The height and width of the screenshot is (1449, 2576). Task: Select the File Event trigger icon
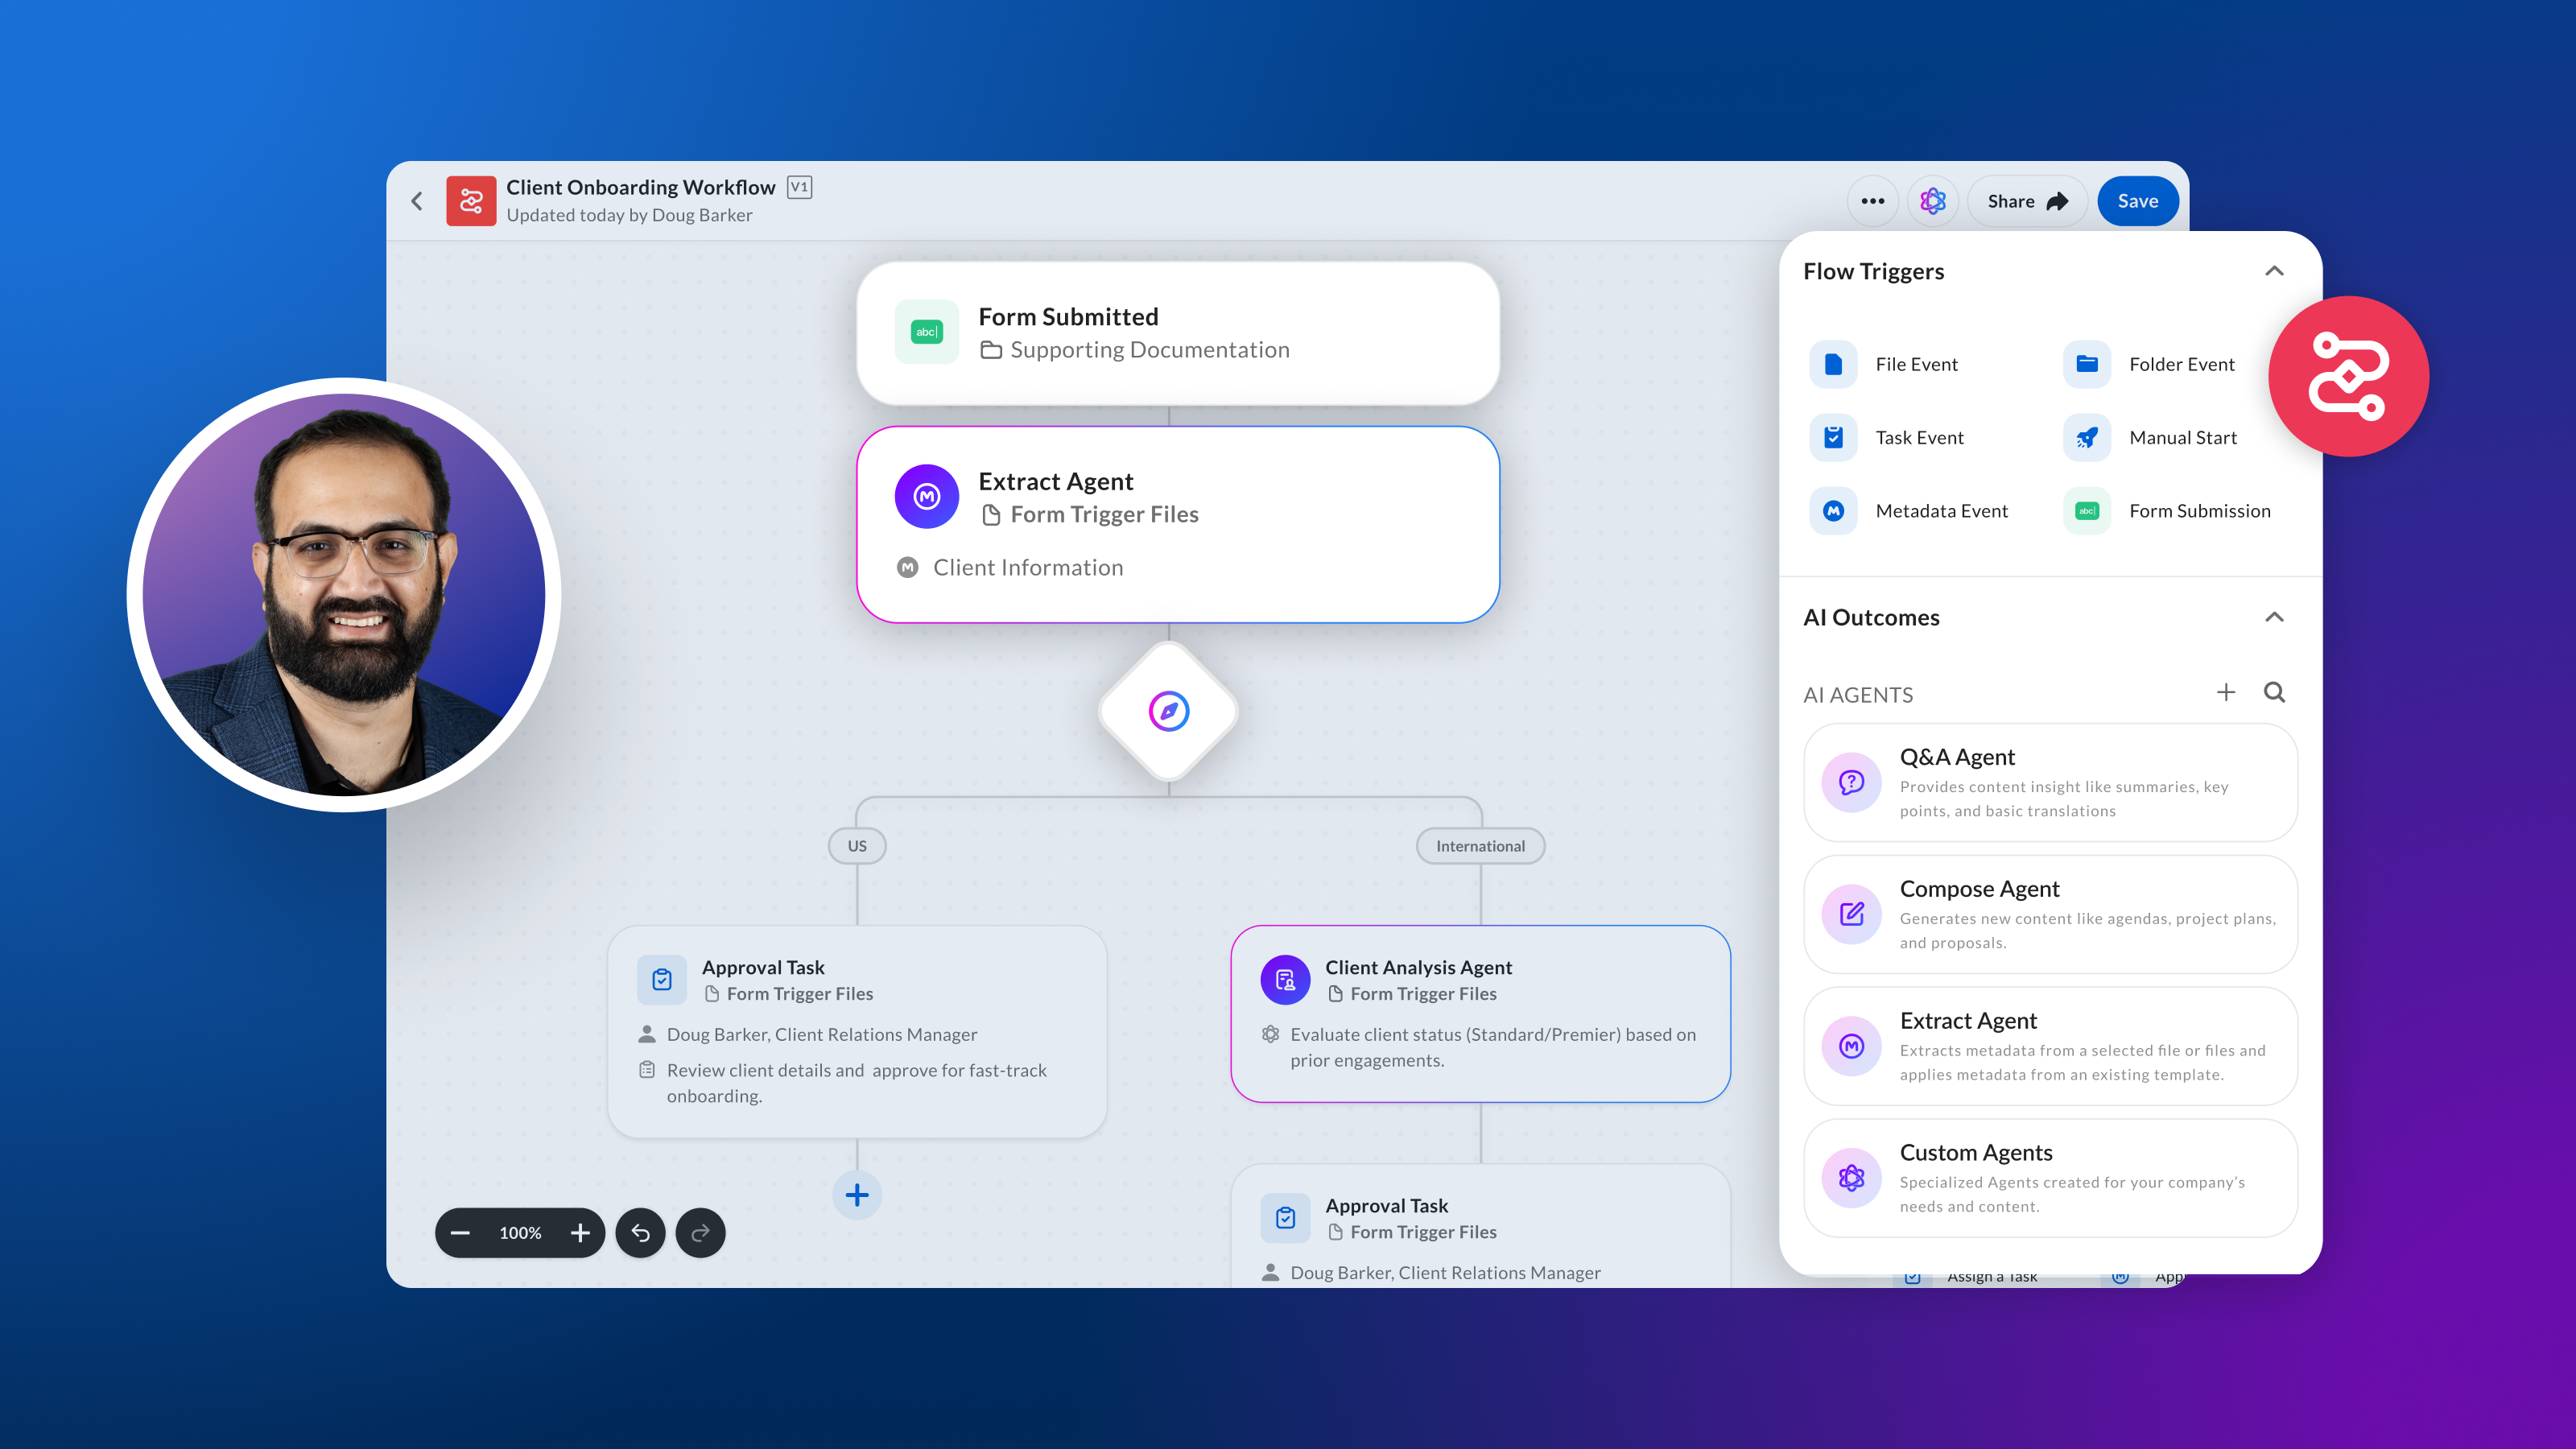[1833, 364]
